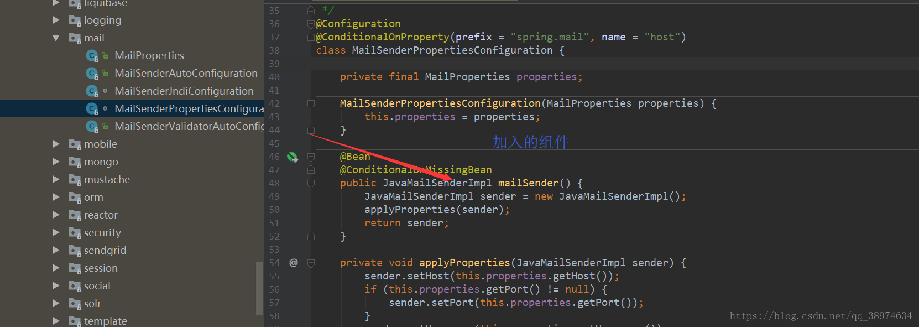Click applyProperties(sender) call on line 50
This screenshot has width=919, height=327.
(x=437, y=210)
